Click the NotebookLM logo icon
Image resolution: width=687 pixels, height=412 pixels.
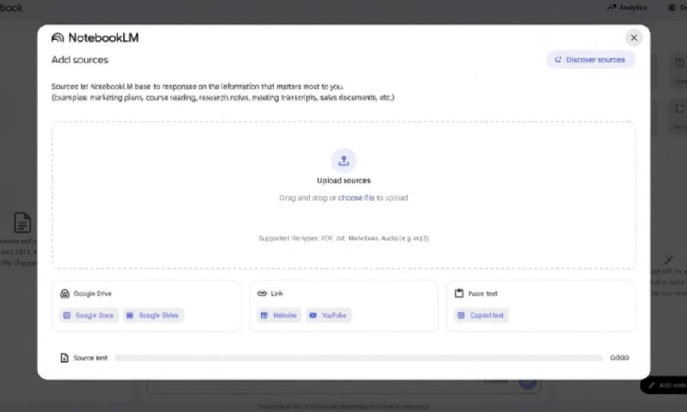(58, 38)
